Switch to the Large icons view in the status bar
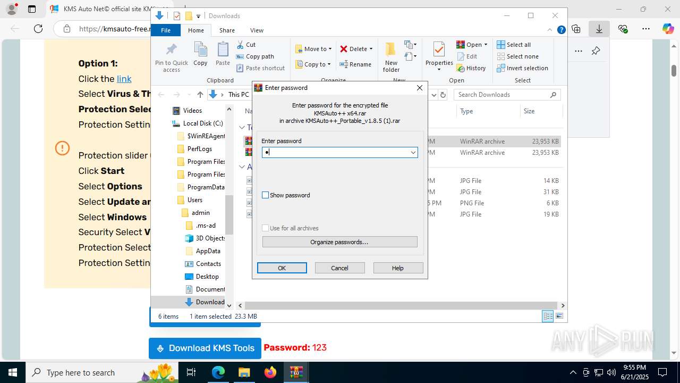This screenshot has height=383, width=680. (x=559, y=317)
